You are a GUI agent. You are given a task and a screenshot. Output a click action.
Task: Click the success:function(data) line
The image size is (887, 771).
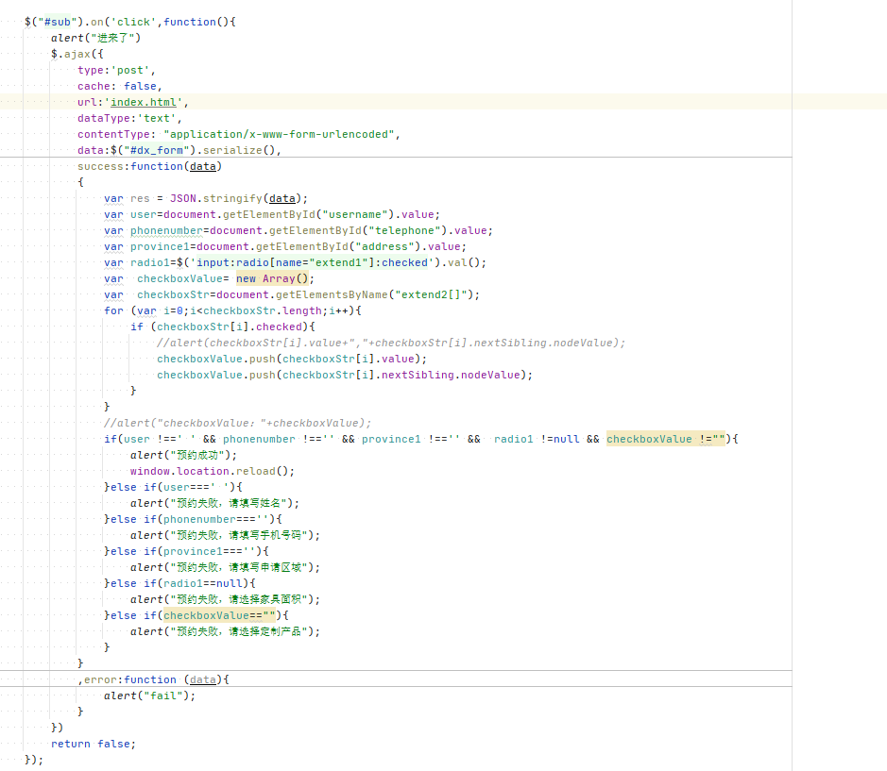149,166
